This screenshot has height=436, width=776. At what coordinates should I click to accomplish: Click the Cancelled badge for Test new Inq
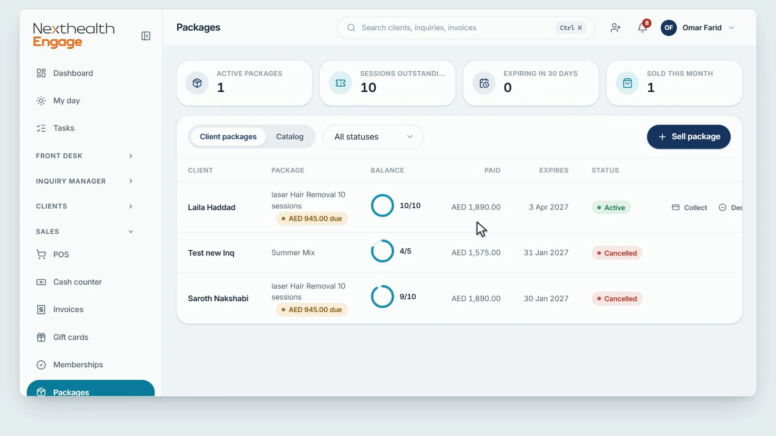(617, 253)
